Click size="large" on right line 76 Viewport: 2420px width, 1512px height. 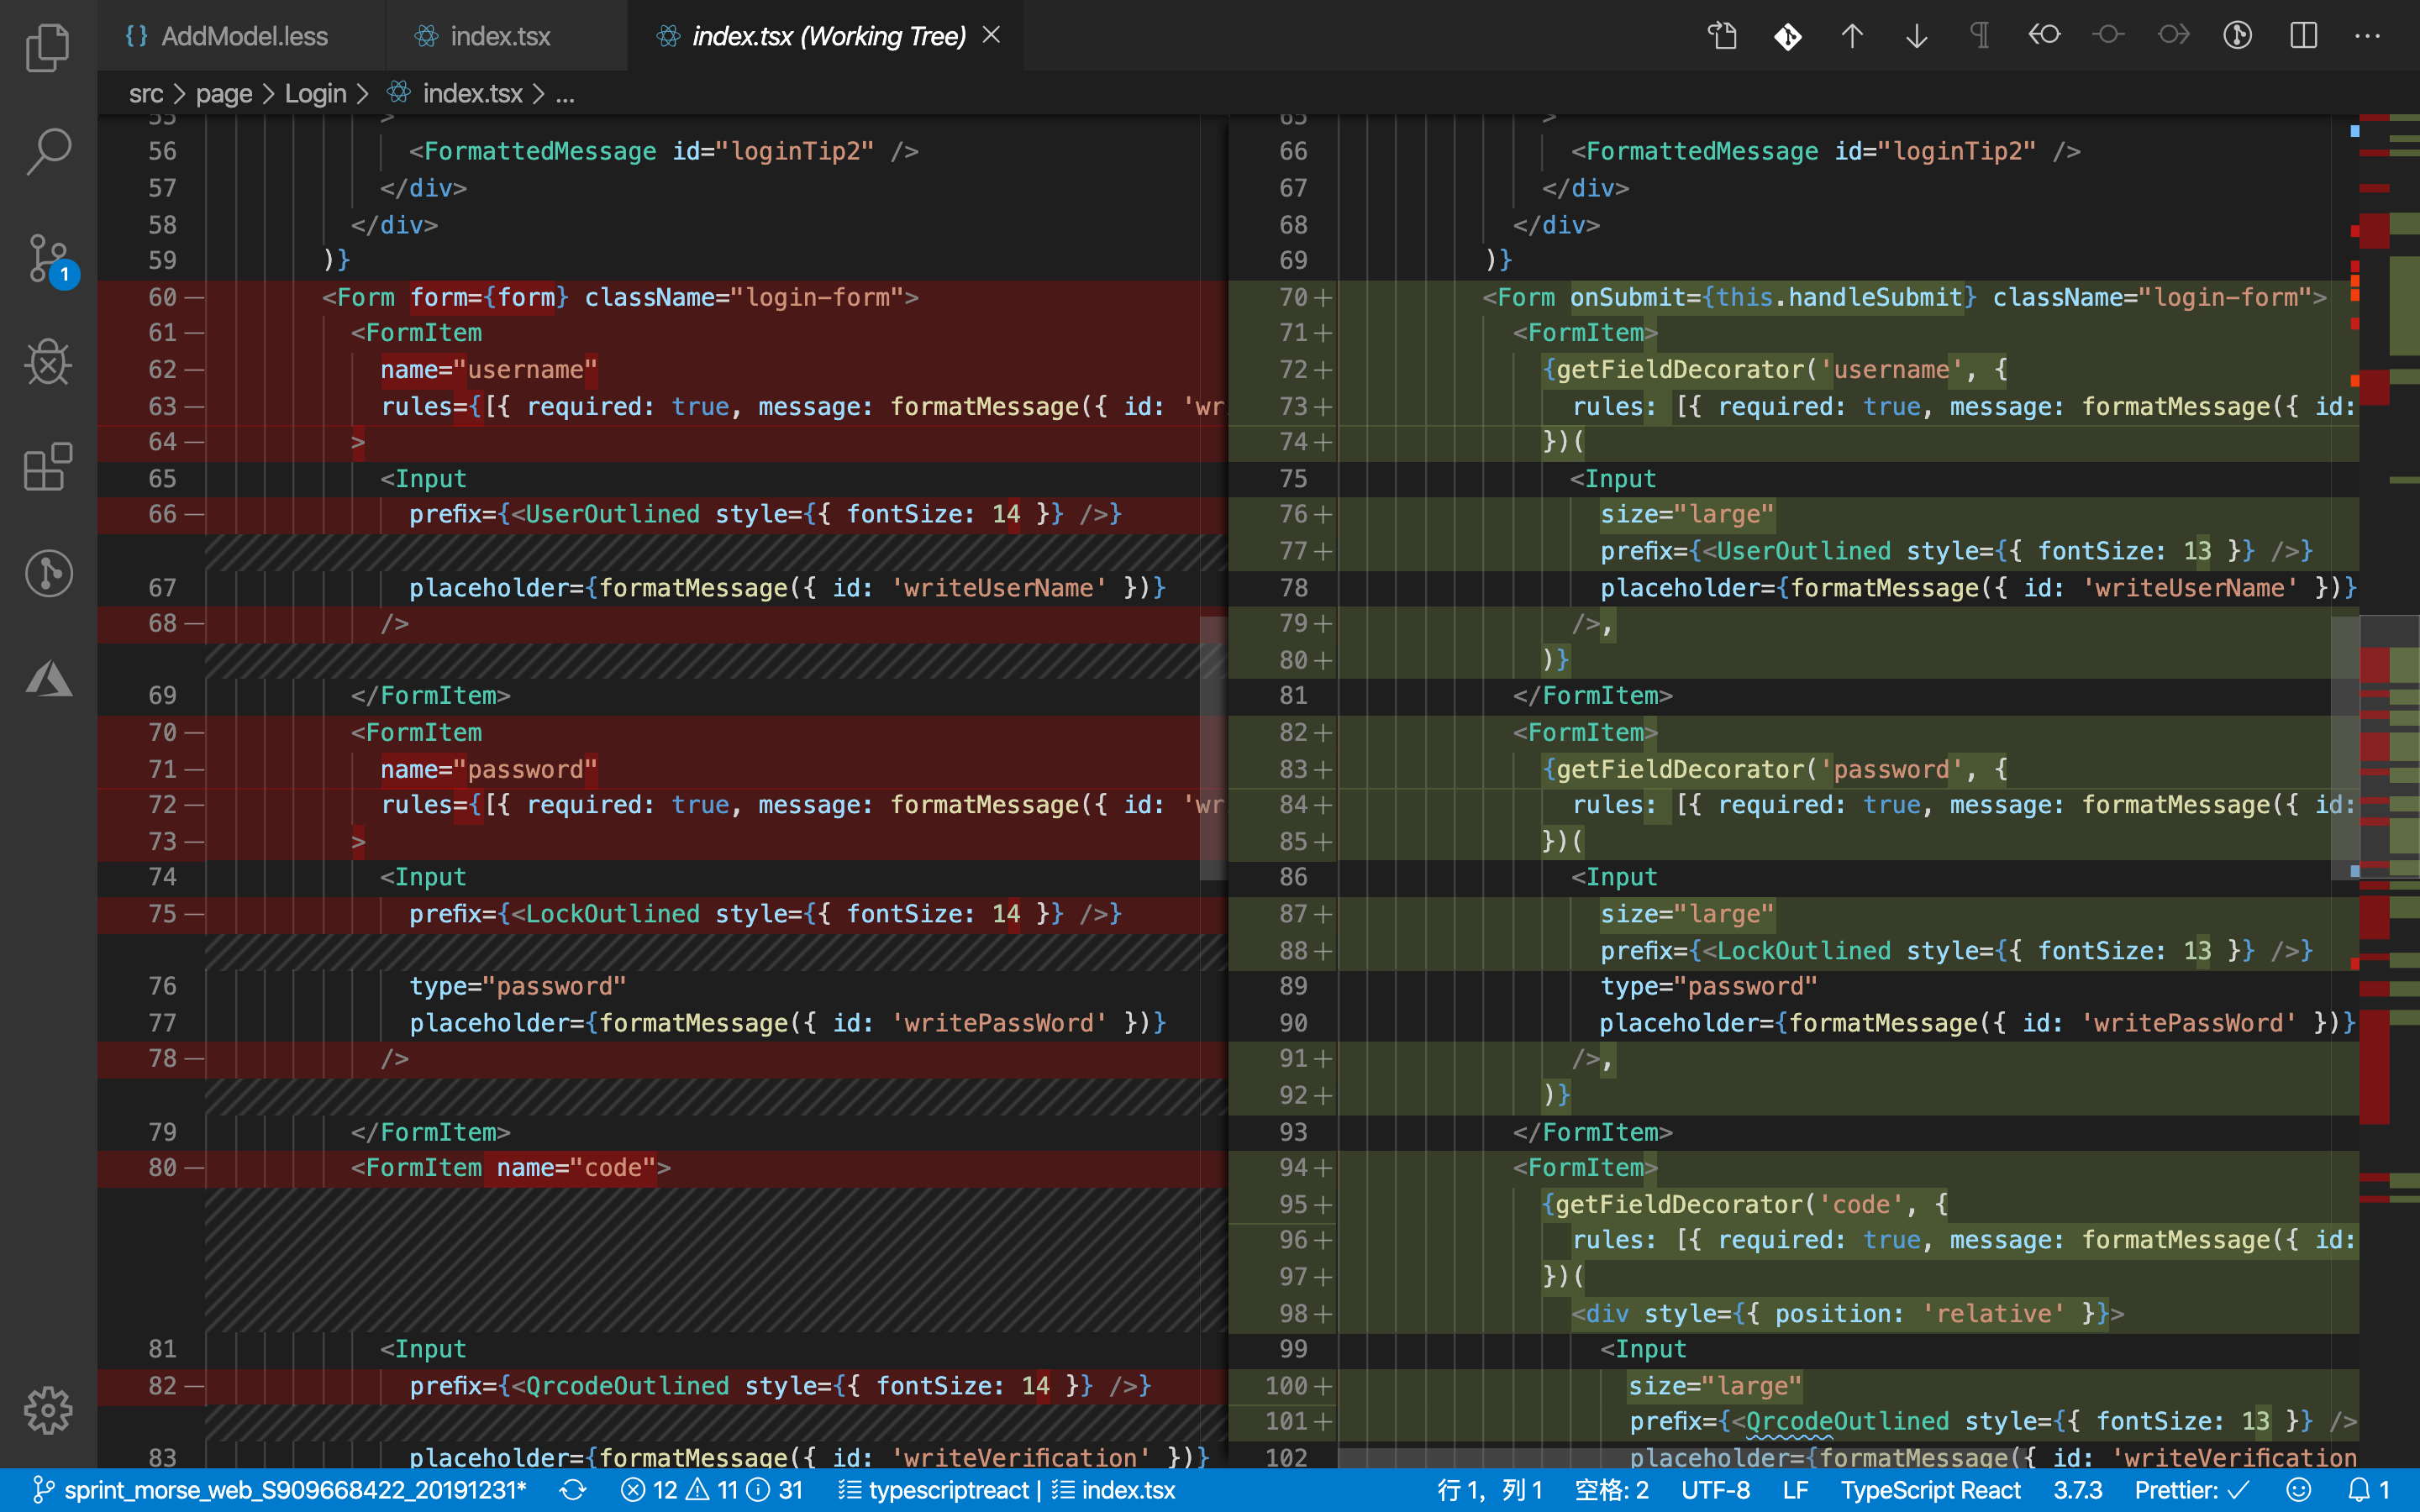pyautogui.click(x=1687, y=514)
